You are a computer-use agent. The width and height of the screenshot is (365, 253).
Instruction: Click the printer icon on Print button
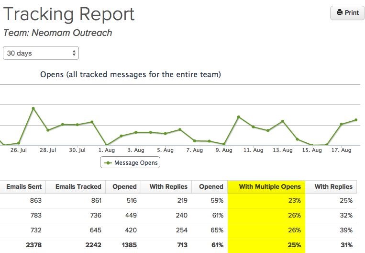pyautogui.click(x=340, y=13)
